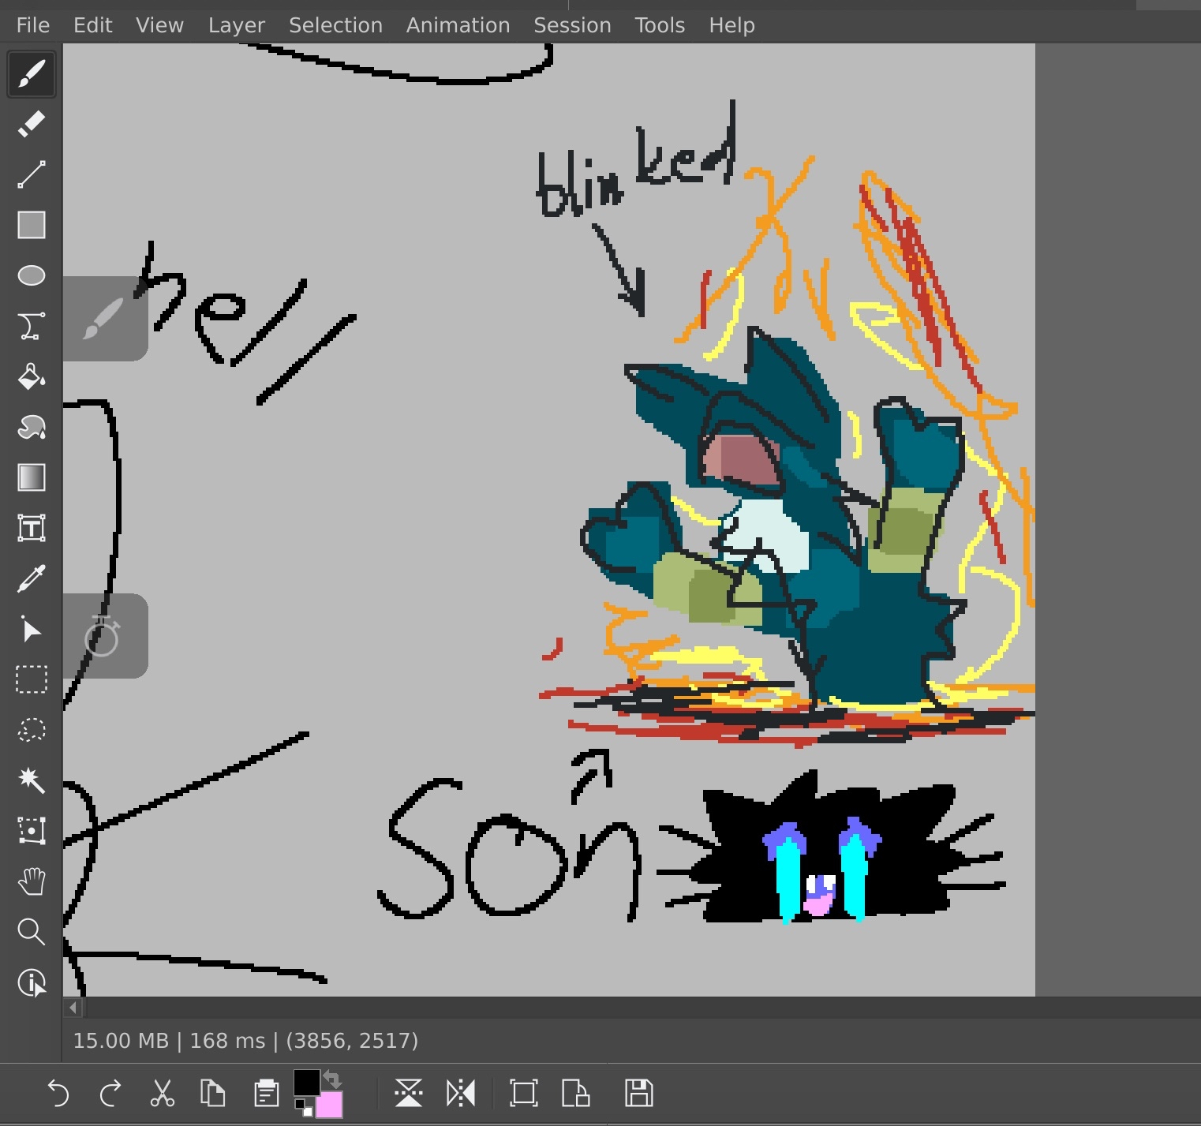The height and width of the screenshot is (1126, 1201).
Task: Activate the Magic wand selection tool
Action: pos(32,780)
